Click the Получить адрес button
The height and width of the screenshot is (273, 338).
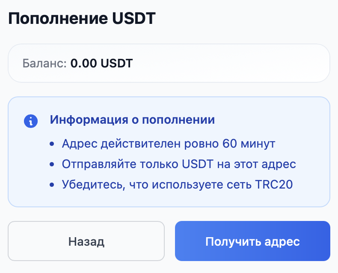[x=252, y=241]
